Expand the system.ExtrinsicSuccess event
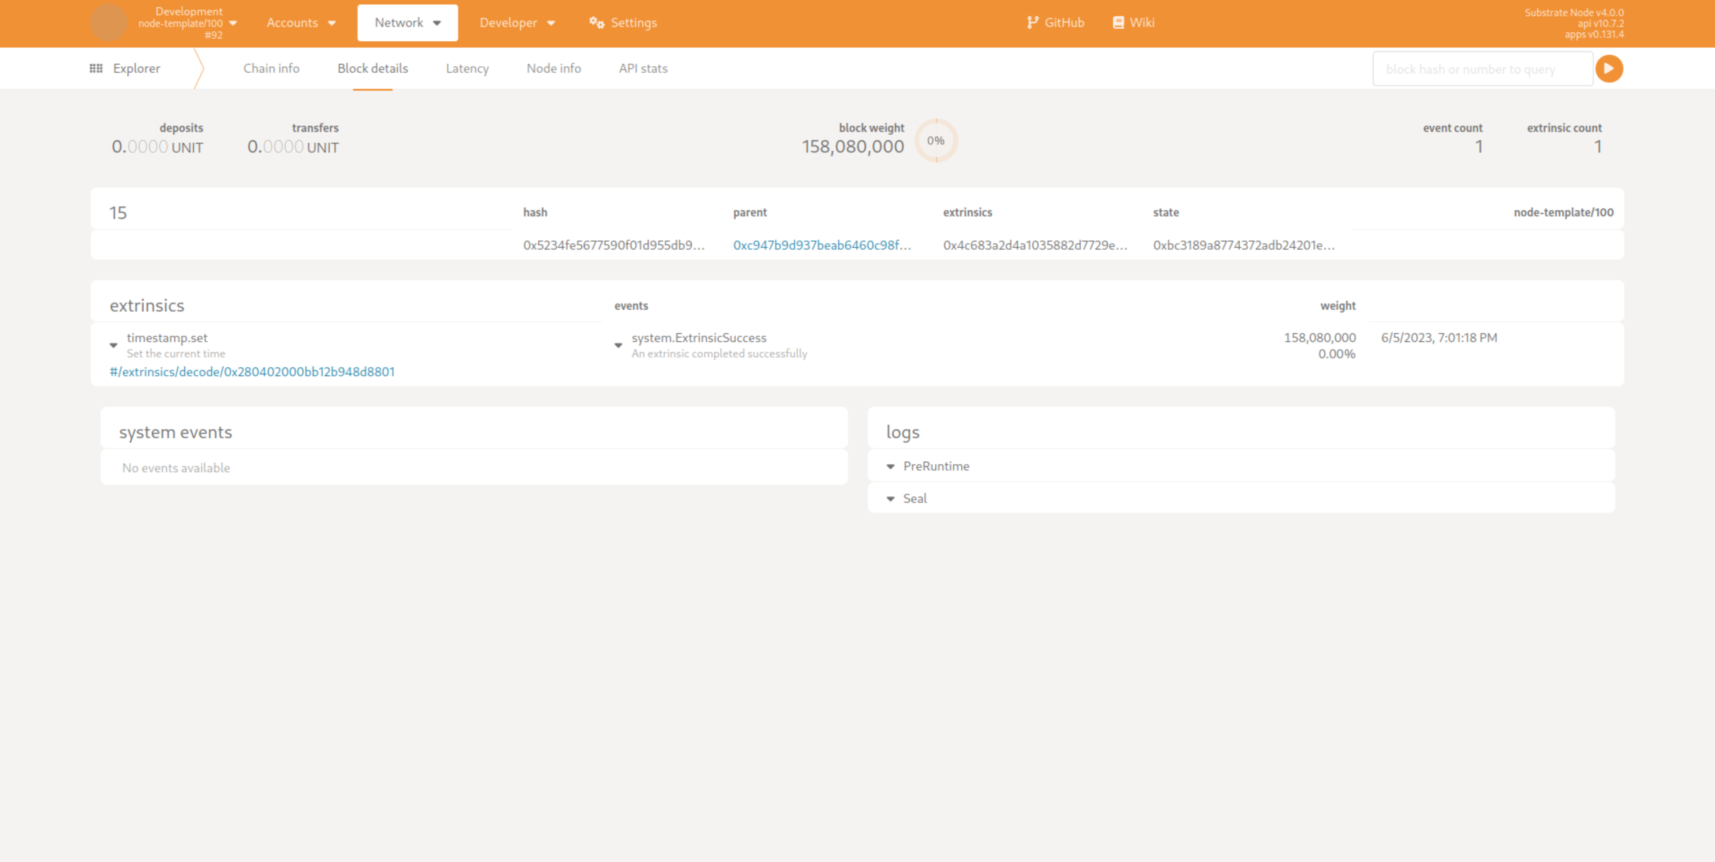 [618, 345]
